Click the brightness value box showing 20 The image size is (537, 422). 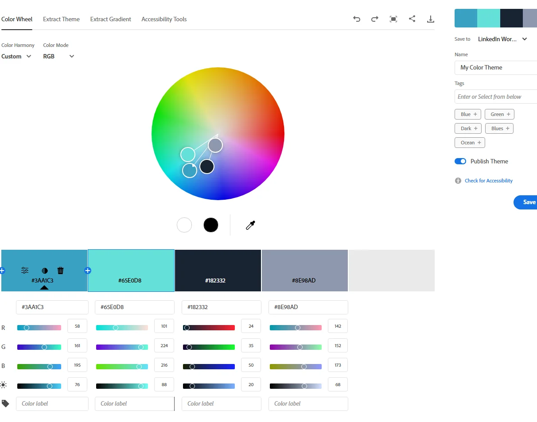pos(251,384)
